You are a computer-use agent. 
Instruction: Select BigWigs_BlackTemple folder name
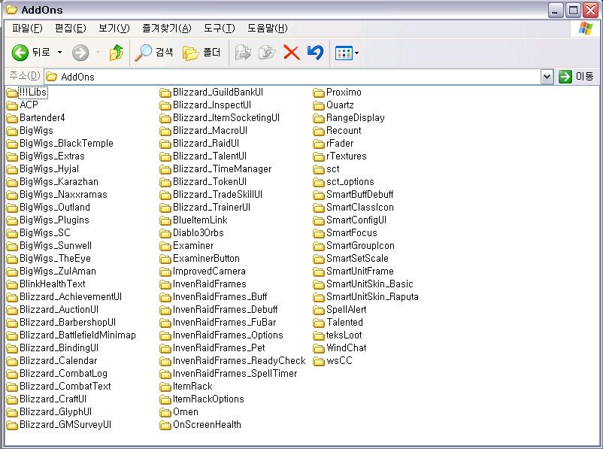[x=66, y=144]
